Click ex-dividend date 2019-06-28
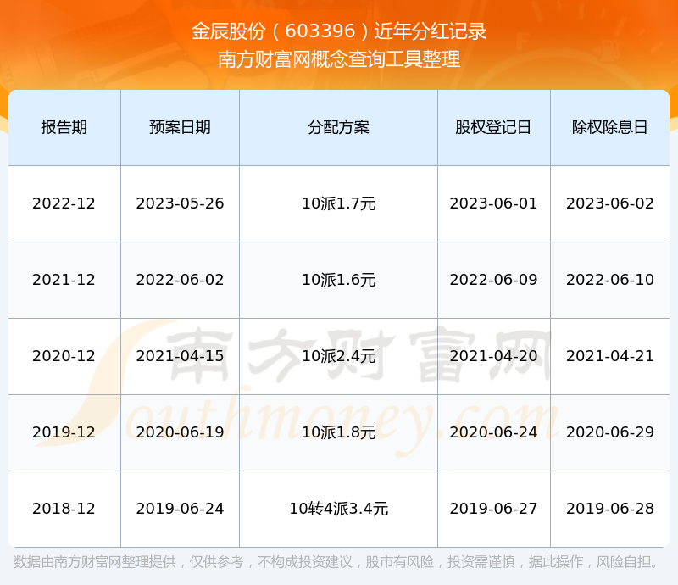Screen dimensions: 678x585 609,508
